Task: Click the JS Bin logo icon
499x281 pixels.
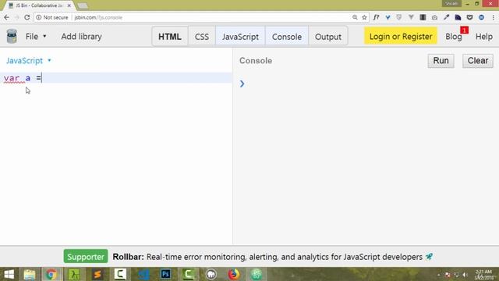Action: pyautogui.click(x=12, y=36)
